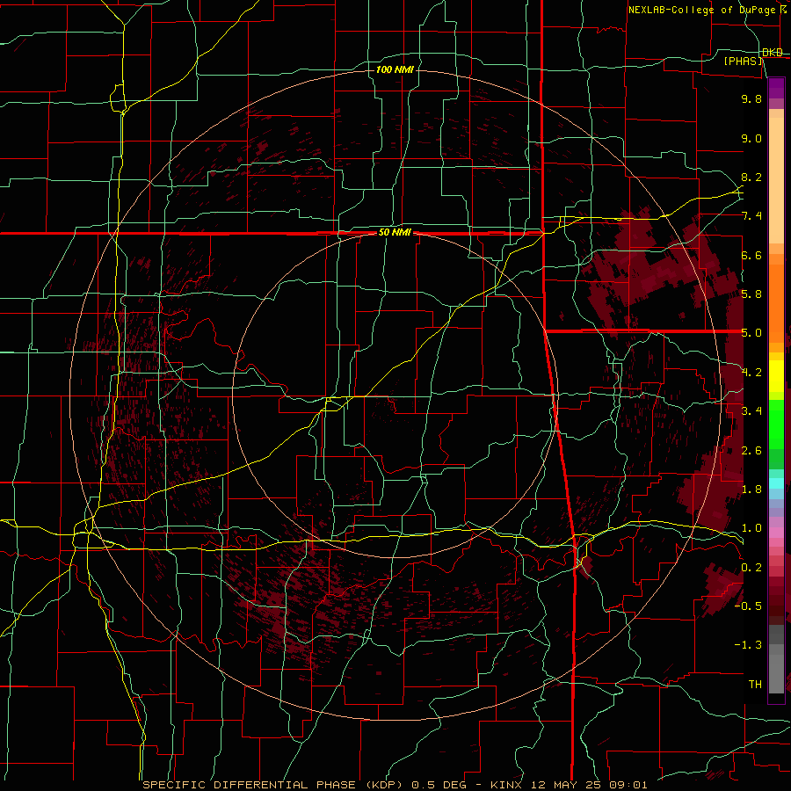Pick the cyan segment of the color bar

776,483
